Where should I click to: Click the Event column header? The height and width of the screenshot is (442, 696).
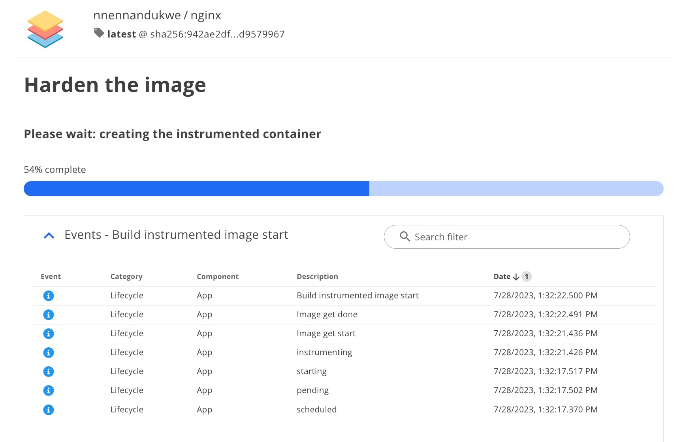click(51, 277)
